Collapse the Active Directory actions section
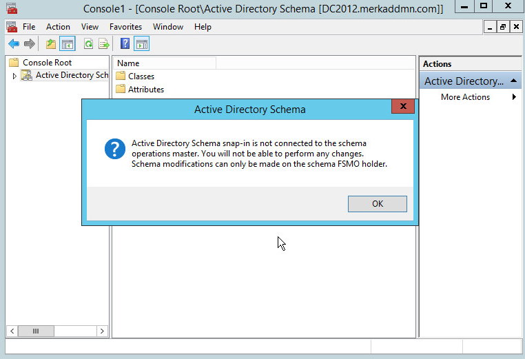 click(513, 81)
